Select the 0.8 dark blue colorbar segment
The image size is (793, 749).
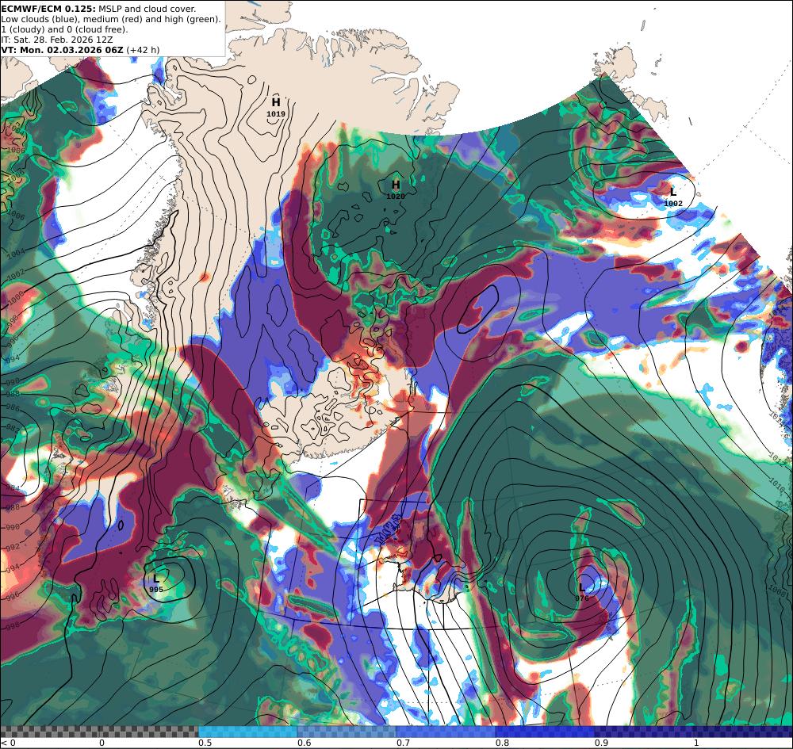(545, 732)
